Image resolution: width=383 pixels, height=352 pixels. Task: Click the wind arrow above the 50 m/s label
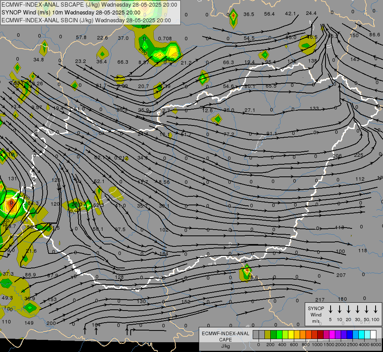point(367,309)
